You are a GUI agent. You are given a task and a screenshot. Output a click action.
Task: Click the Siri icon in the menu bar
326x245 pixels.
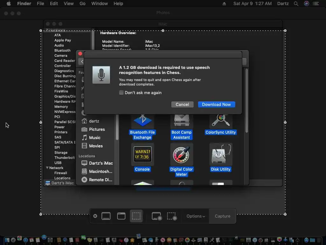click(307, 4)
